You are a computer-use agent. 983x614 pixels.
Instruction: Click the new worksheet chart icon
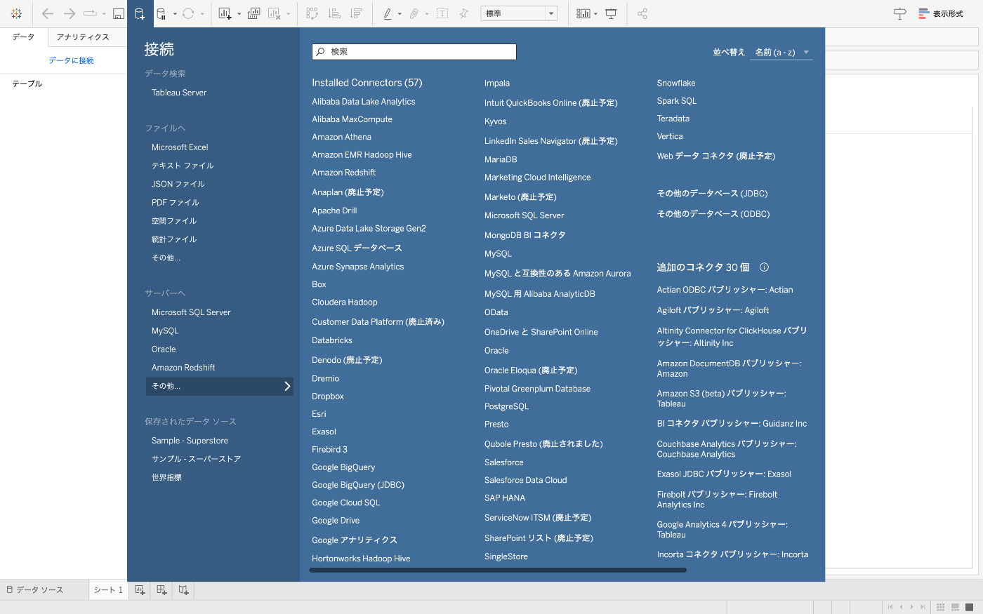(225, 13)
